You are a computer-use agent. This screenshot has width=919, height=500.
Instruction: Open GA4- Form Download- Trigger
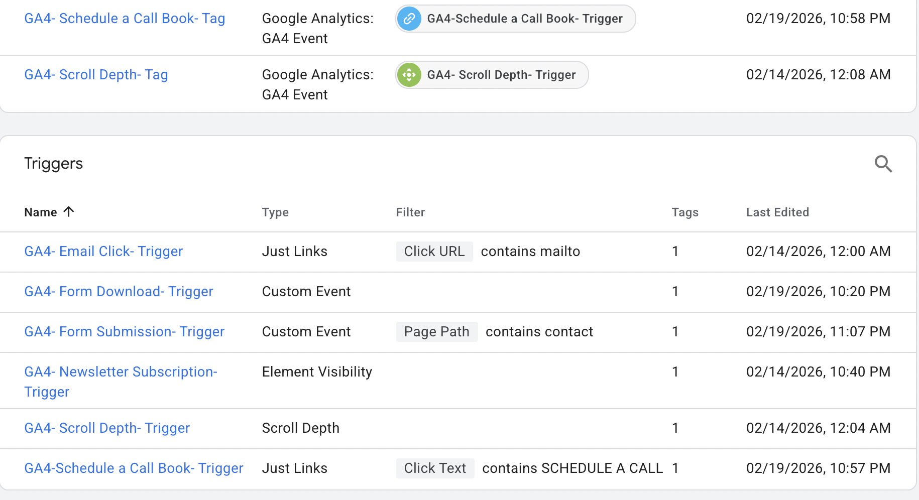pyautogui.click(x=119, y=292)
